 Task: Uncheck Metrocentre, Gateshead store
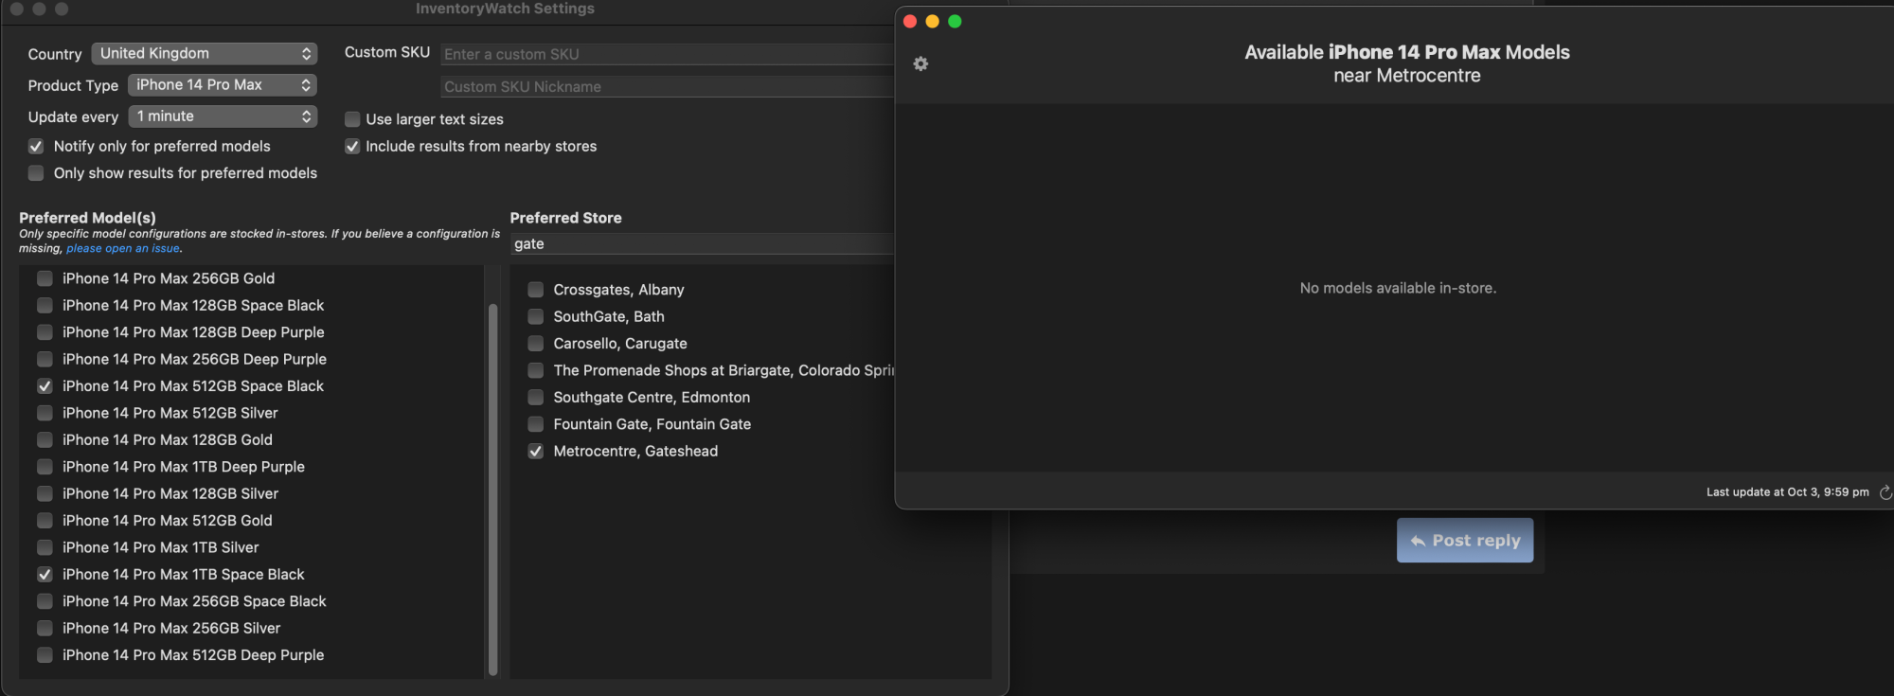pos(536,452)
